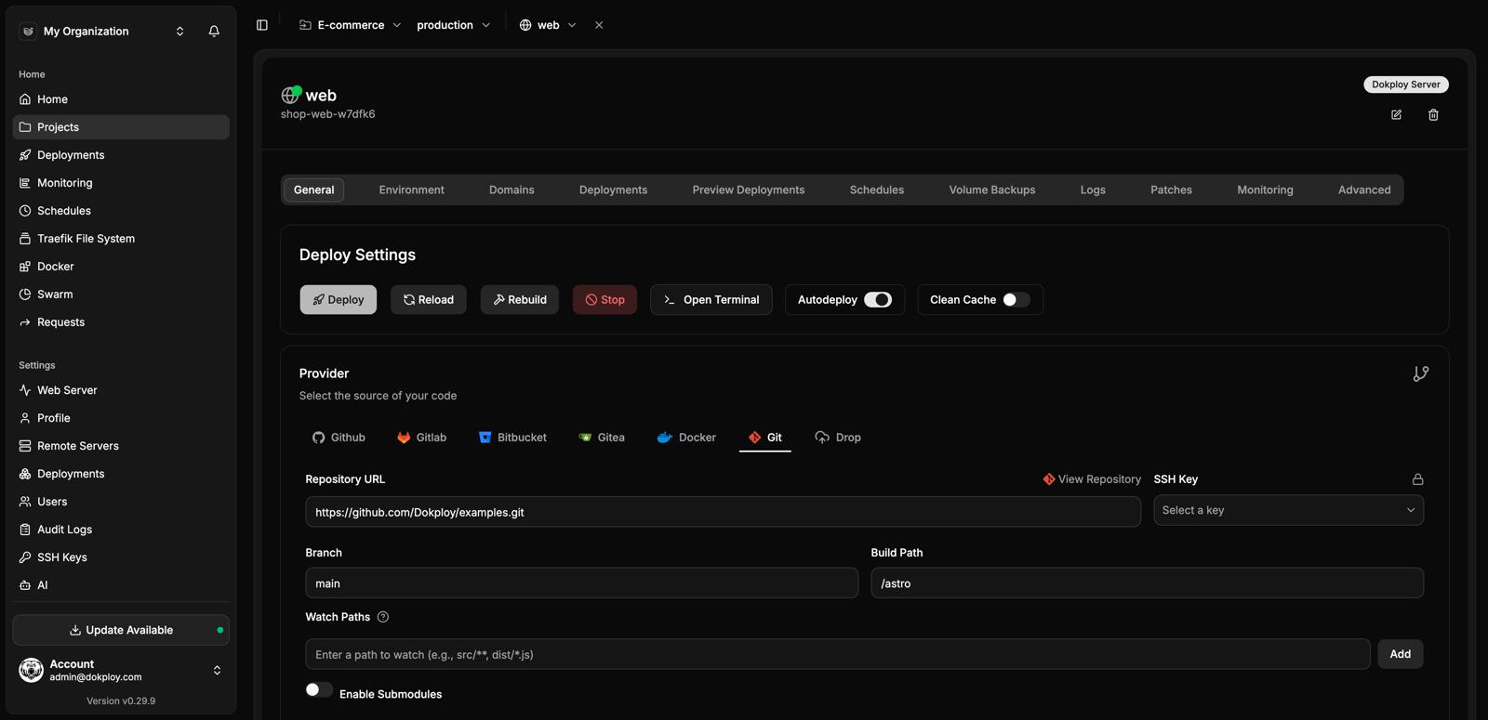Click the View Repository link

(x=1092, y=479)
